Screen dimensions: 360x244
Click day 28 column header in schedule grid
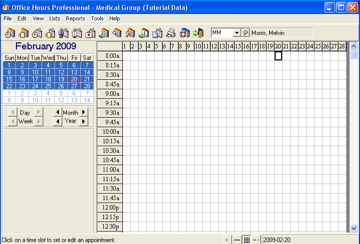[342, 46]
